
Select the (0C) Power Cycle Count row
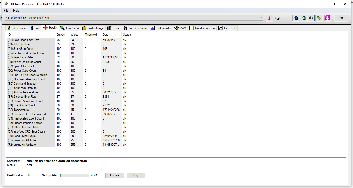coord(72,71)
